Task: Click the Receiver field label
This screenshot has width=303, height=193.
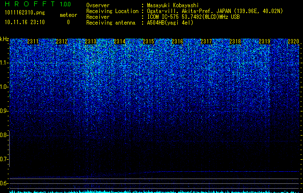Action: click(98, 17)
